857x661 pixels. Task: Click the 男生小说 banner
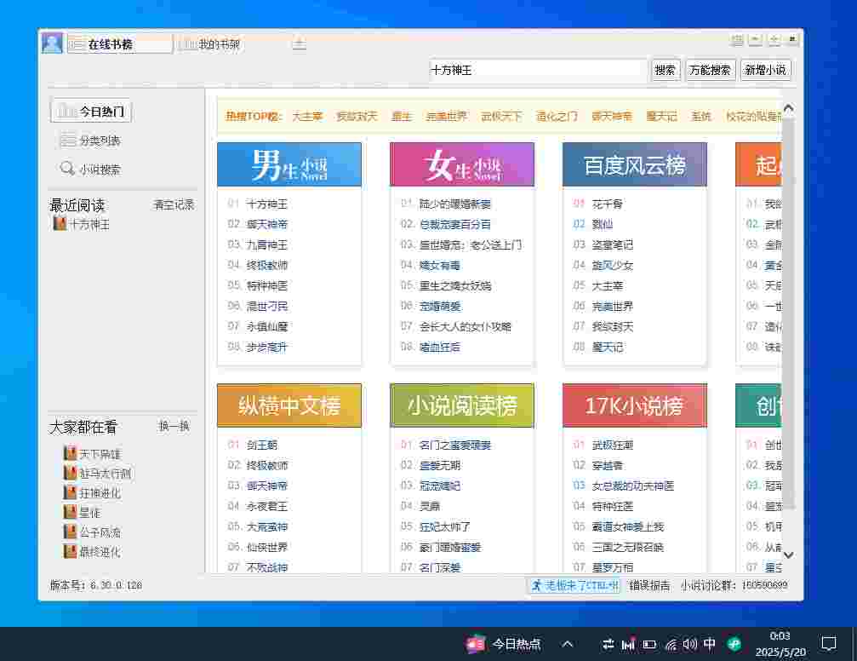click(x=289, y=164)
